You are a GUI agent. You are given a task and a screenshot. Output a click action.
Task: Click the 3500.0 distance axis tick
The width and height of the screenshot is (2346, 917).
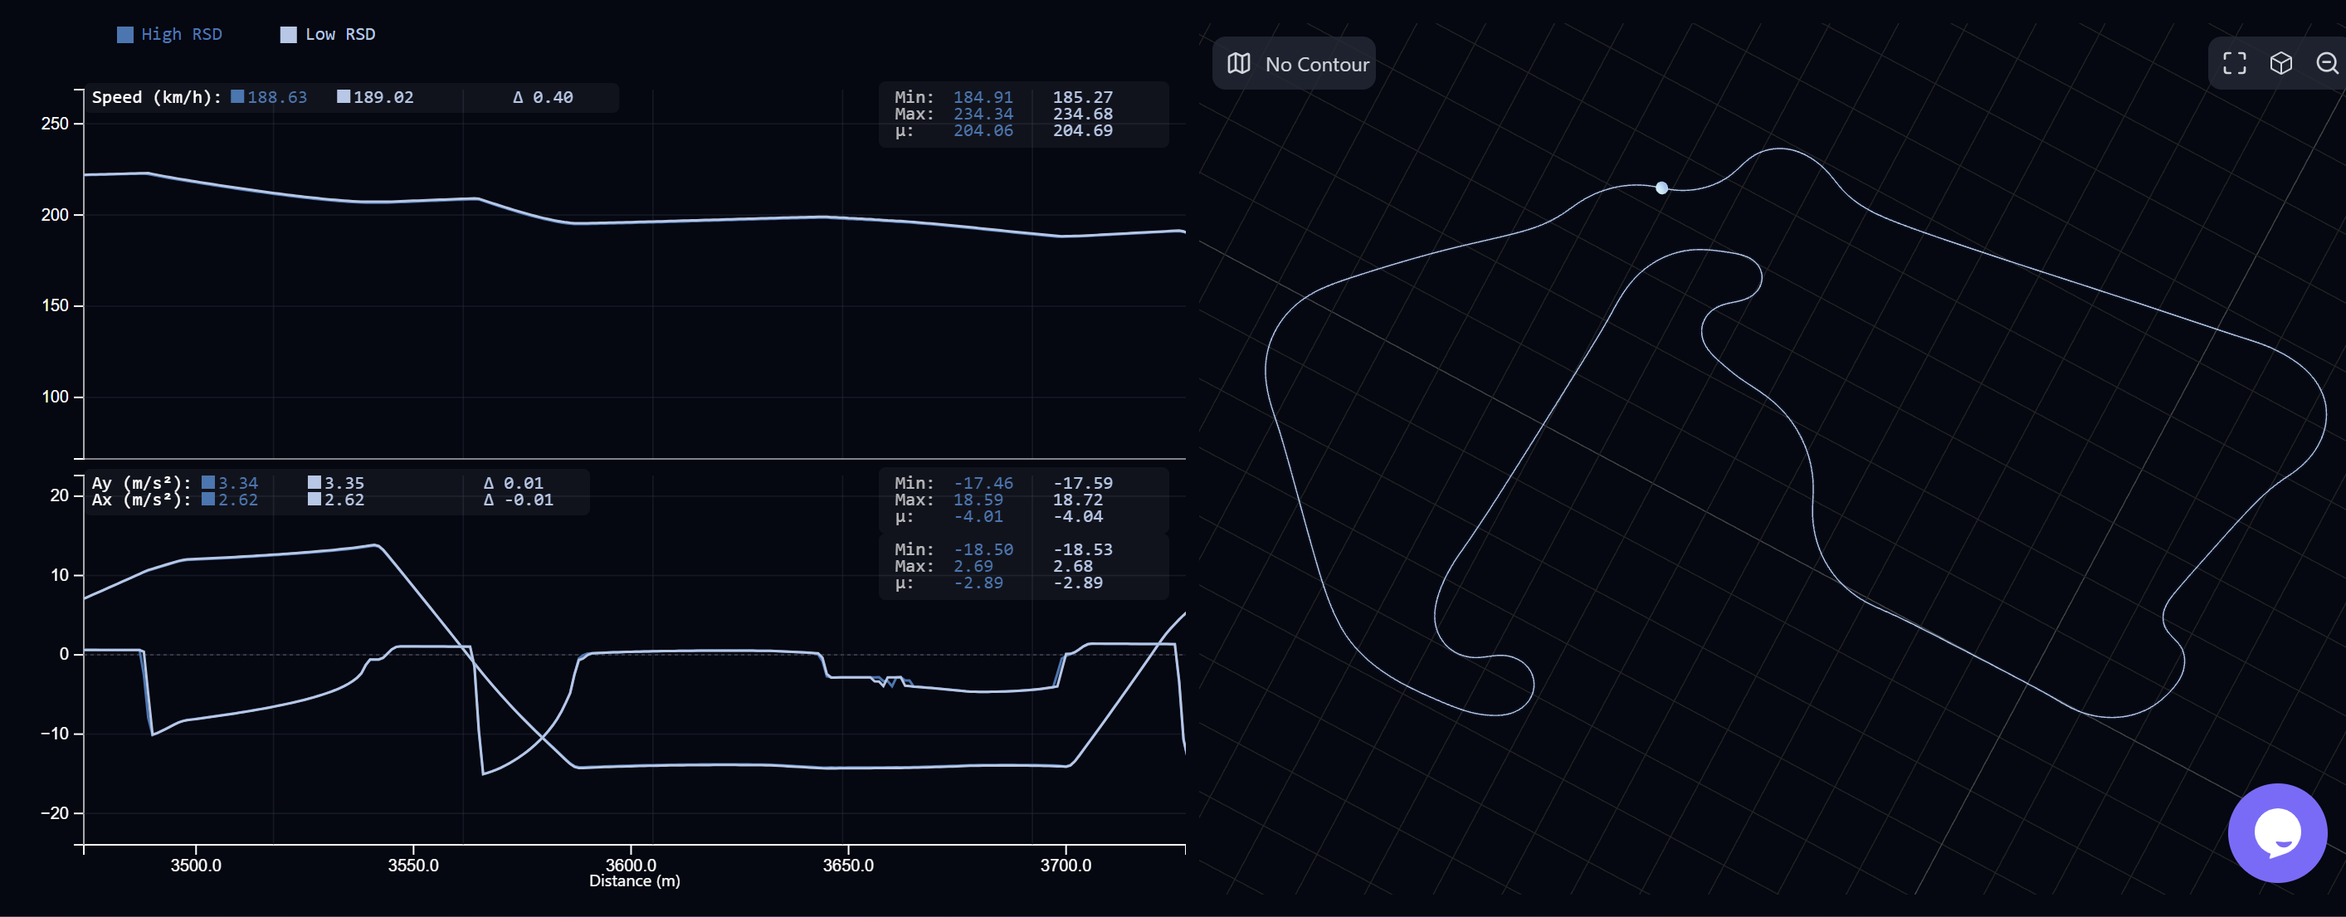pos(196,865)
